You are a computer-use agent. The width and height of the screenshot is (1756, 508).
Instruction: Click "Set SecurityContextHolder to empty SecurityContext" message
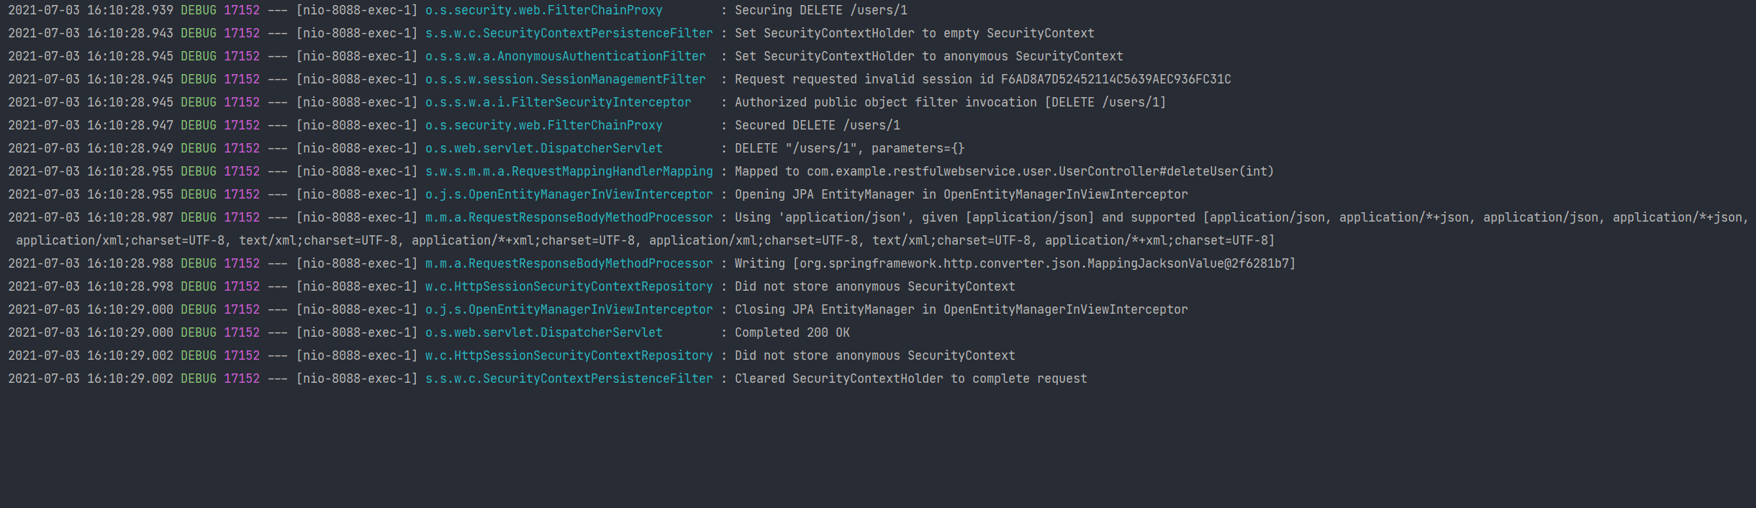pyautogui.click(x=914, y=33)
